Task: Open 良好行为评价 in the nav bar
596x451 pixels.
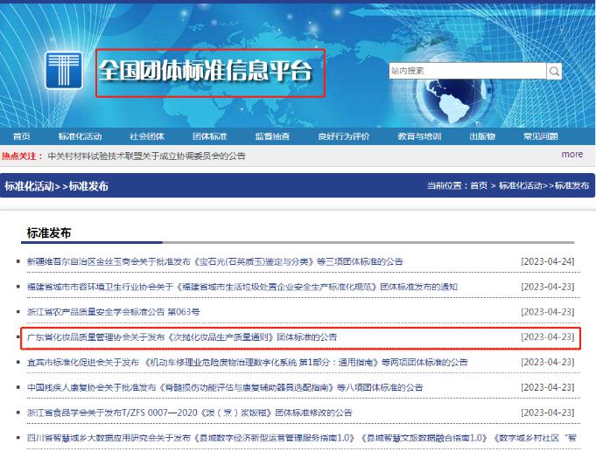Action: pyautogui.click(x=344, y=136)
